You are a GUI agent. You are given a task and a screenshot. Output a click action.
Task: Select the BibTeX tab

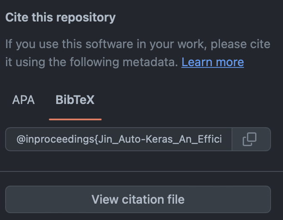pos(75,100)
